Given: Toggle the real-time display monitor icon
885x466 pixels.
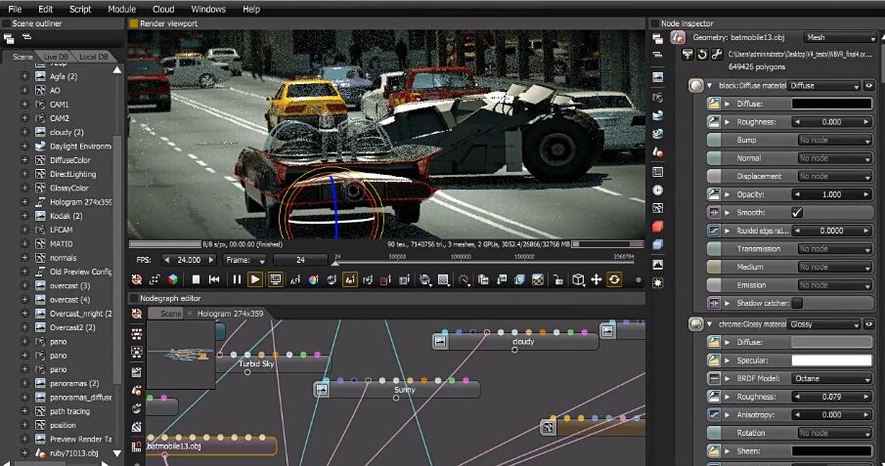Looking at the screenshot, I should pos(275,279).
